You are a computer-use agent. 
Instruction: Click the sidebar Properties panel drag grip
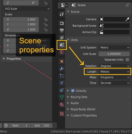(x=49, y=59)
